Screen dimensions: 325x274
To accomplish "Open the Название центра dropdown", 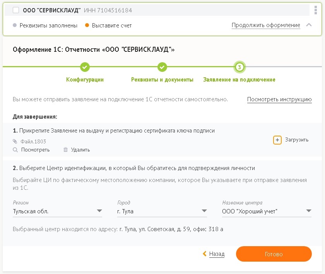I will (x=267, y=211).
